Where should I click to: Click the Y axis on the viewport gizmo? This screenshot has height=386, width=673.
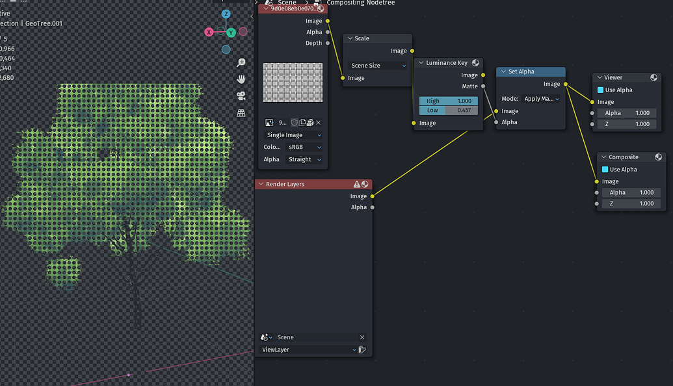coord(231,32)
